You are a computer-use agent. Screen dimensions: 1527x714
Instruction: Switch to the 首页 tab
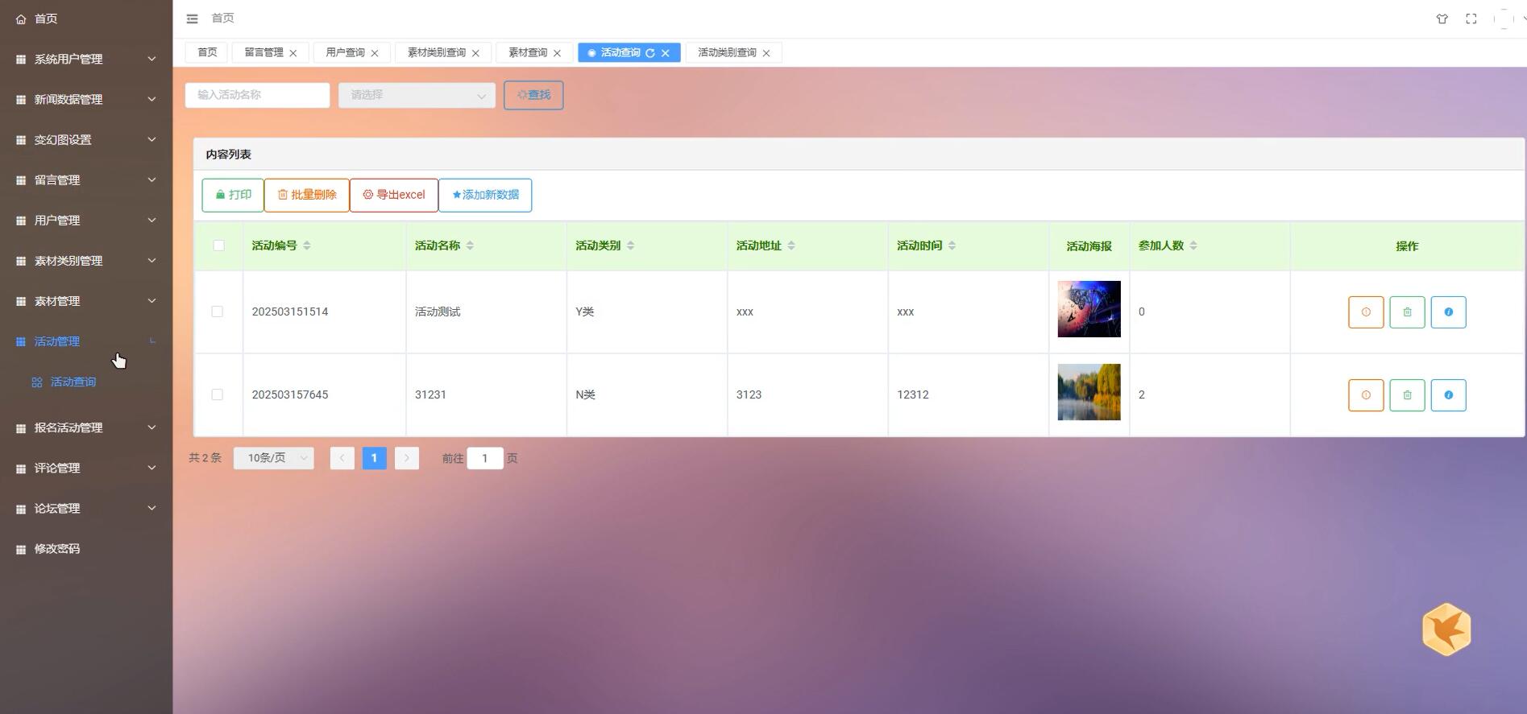coord(207,52)
